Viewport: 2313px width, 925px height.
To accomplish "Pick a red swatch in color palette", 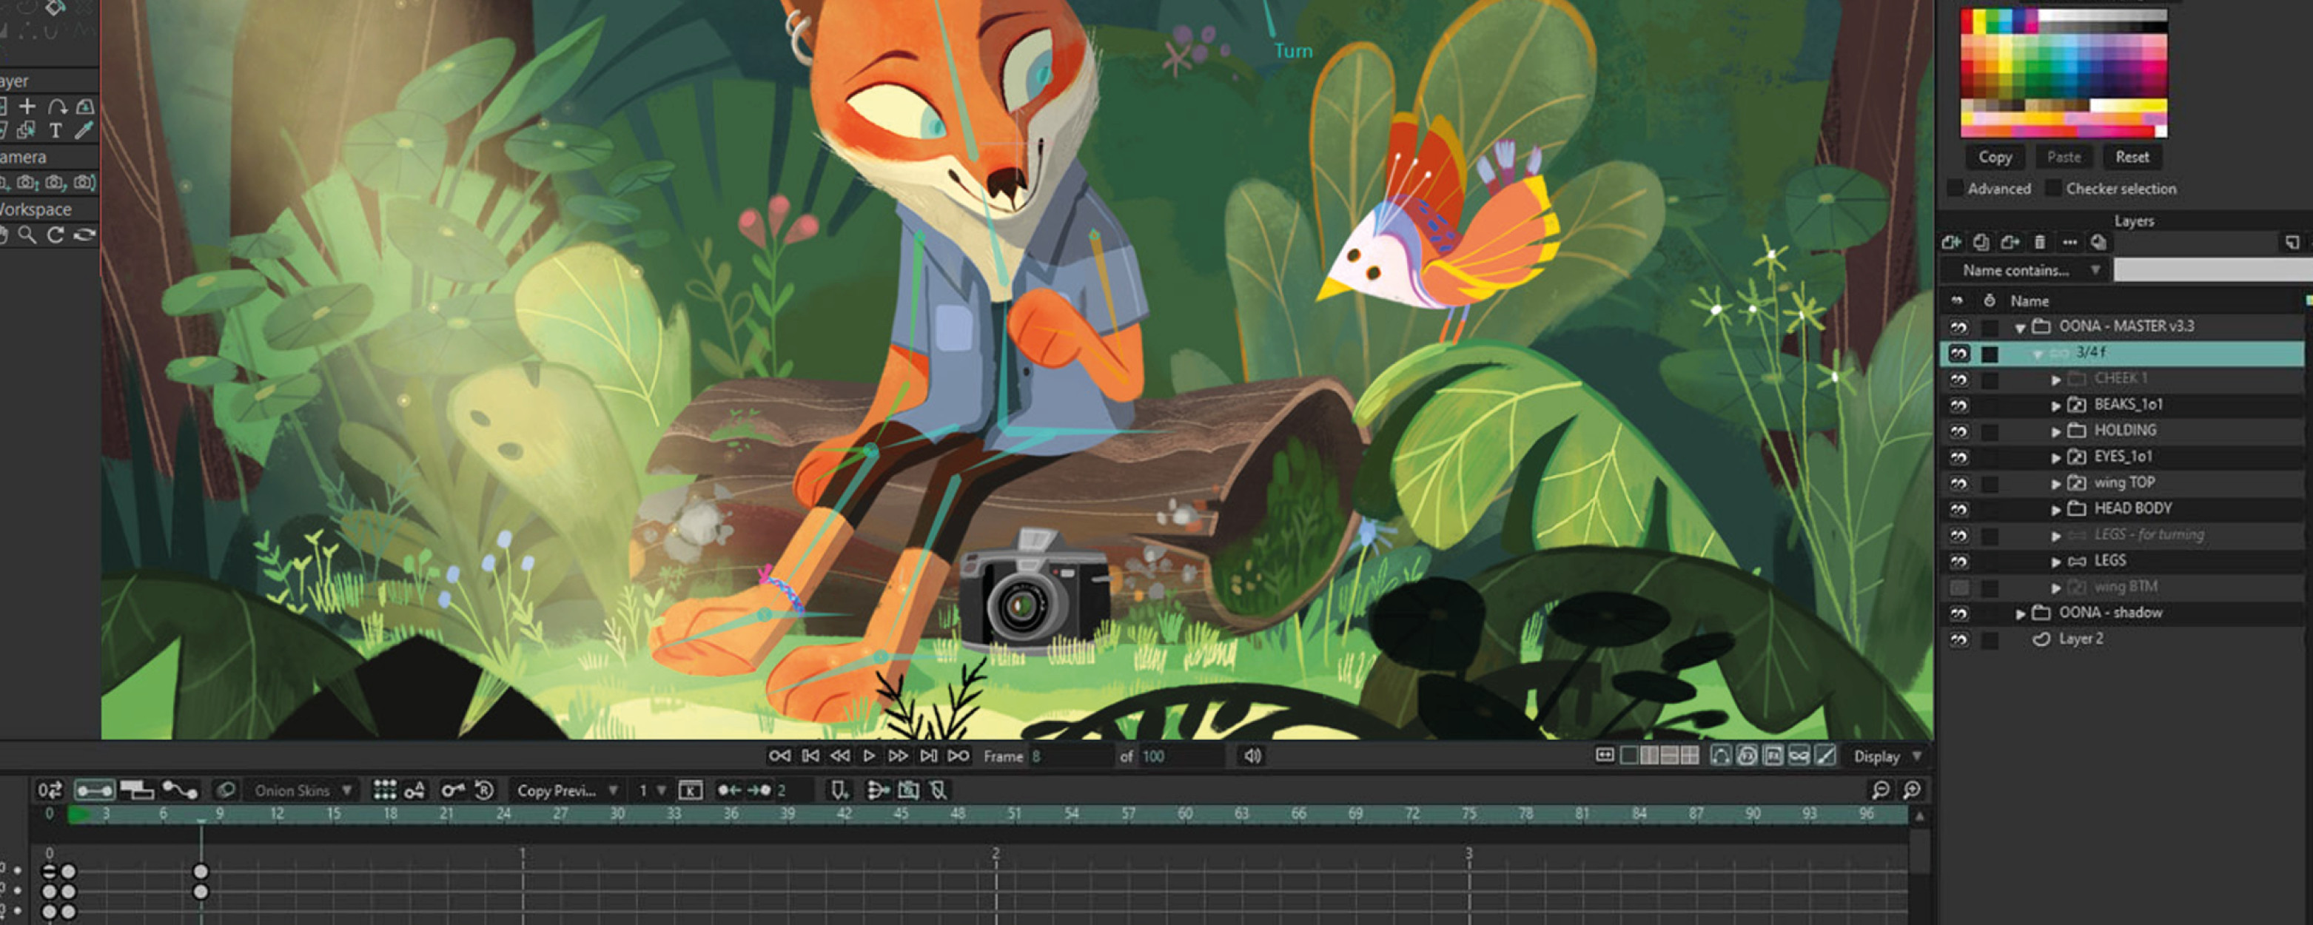I will (x=1967, y=22).
